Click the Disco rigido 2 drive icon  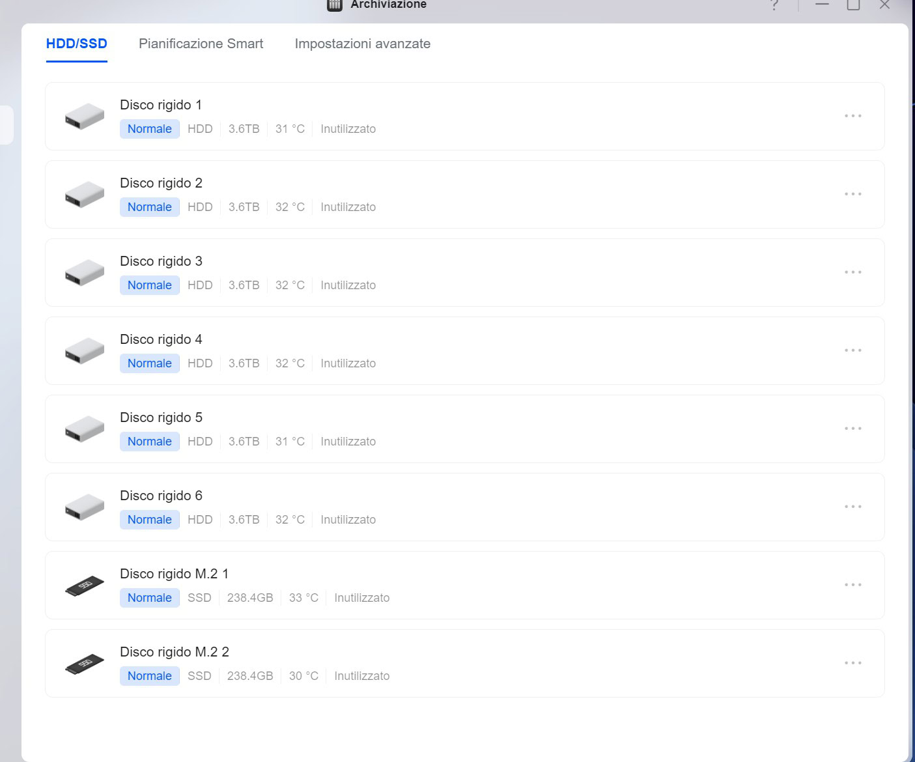[x=85, y=194]
